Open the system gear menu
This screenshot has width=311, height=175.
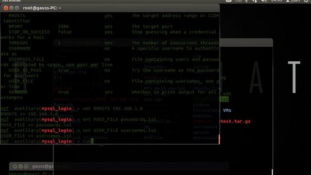[306, 1]
